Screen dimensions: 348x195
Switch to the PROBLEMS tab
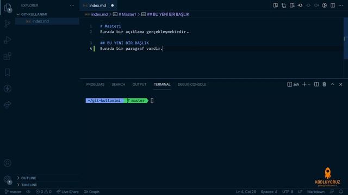point(95,84)
